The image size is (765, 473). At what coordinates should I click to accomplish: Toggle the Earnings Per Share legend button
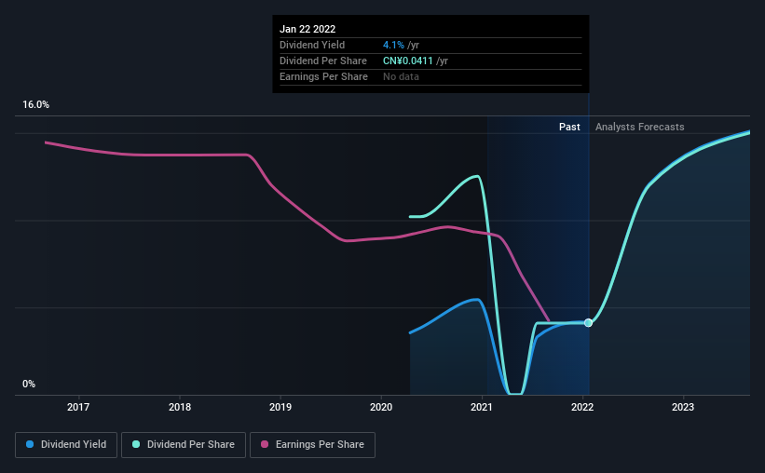pyautogui.click(x=312, y=445)
